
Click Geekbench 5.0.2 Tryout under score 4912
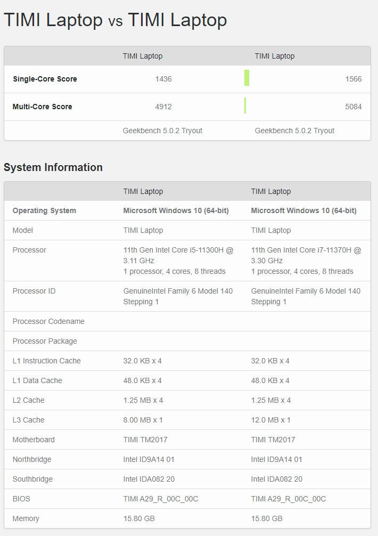(x=162, y=131)
